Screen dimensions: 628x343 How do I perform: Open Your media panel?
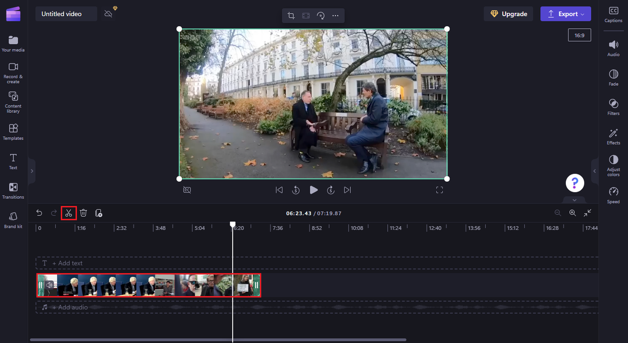tap(13, 44)
